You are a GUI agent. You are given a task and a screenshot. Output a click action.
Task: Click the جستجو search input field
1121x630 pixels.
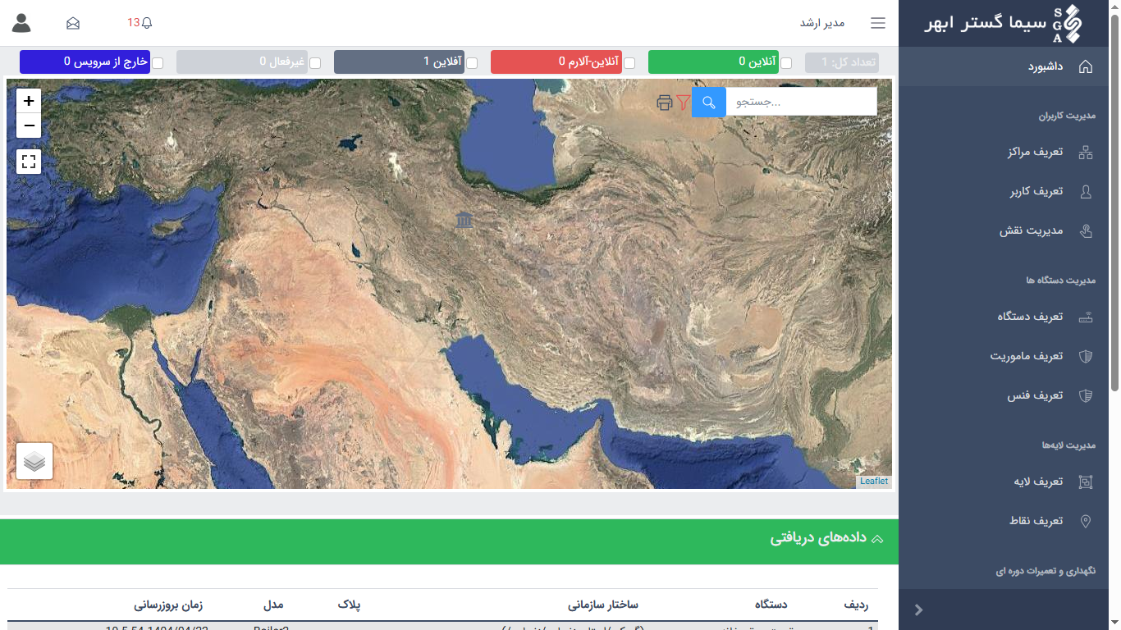801,103
